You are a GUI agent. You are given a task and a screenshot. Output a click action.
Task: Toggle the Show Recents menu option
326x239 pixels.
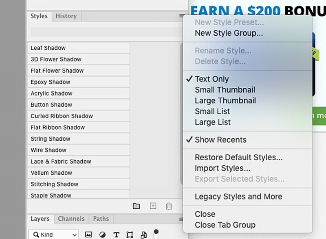click(x=248, y=140)
